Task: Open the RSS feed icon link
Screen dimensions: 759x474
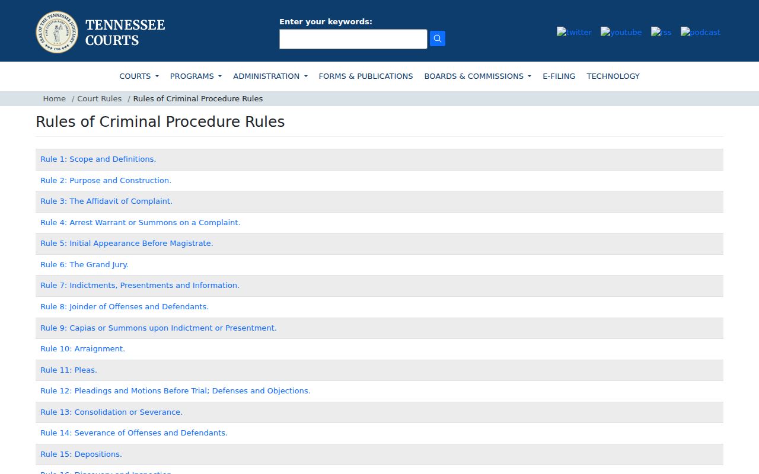Action: 661,32
